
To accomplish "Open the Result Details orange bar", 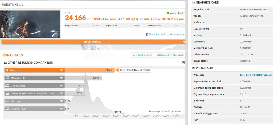I will (x=94, y=42).
